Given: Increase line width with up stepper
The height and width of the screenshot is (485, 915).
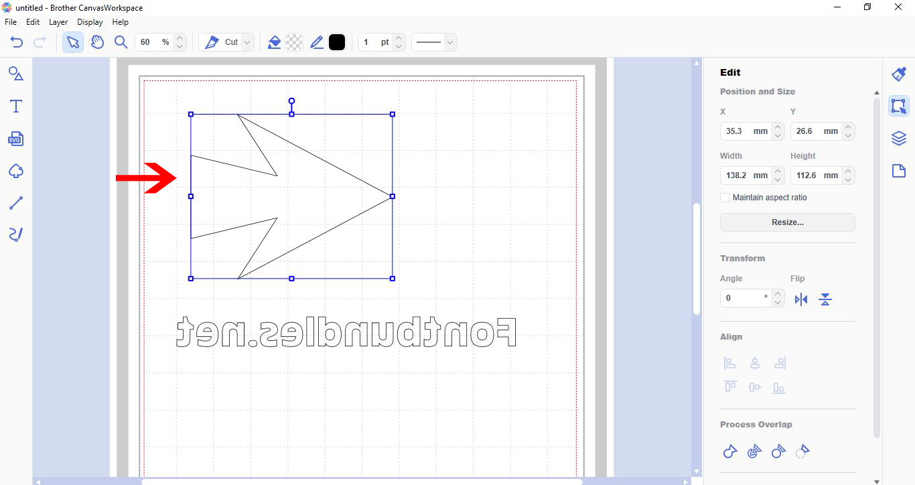Looking at the screenshot, I should coord(399,38).
